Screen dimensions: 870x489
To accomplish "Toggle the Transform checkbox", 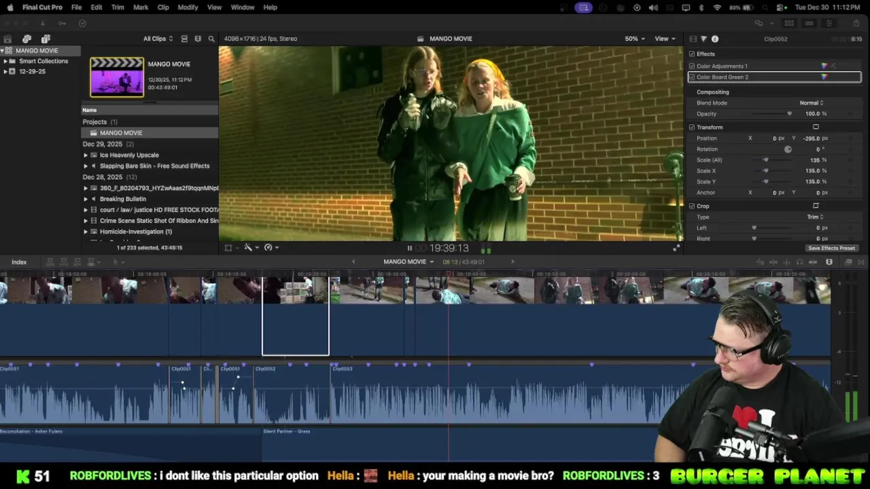I will pos(692,127).
